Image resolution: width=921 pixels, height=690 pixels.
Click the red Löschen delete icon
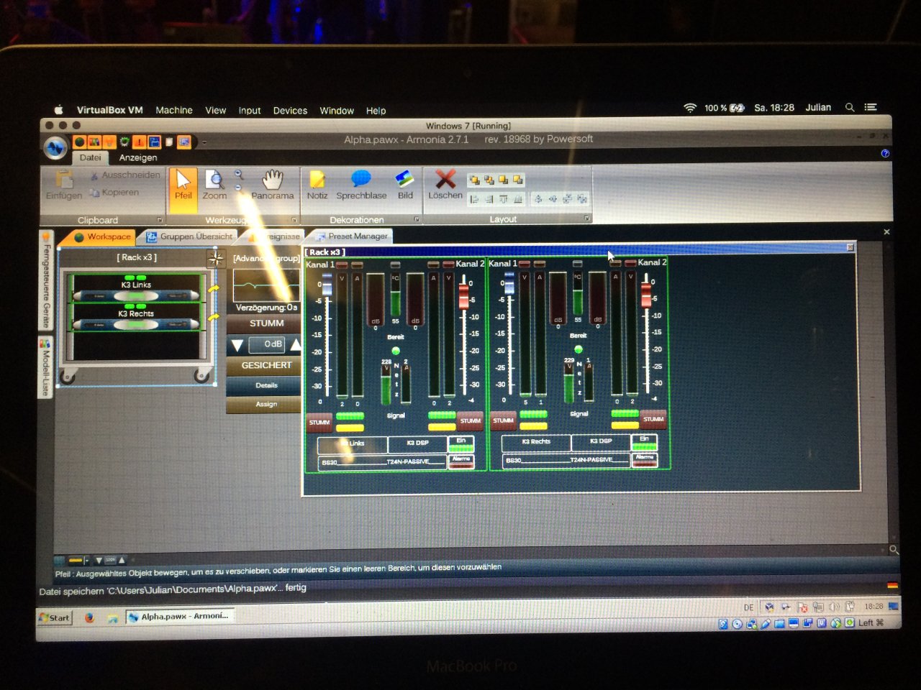[445, 179]
